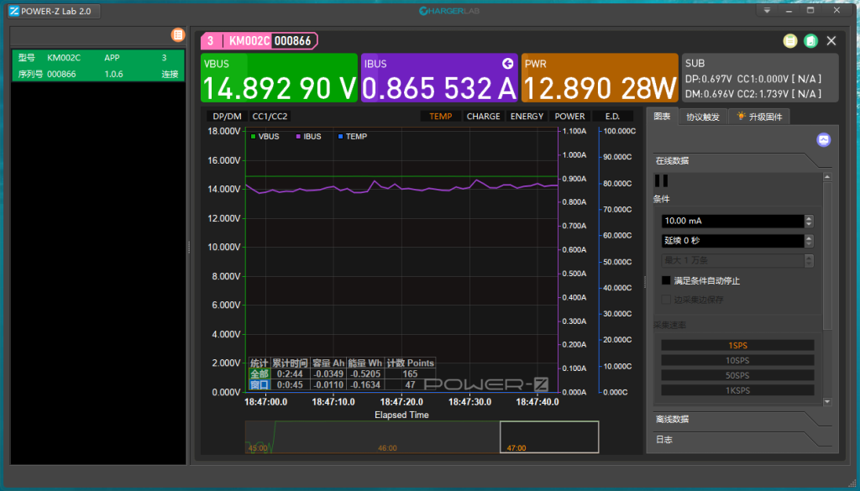Click the white window box in overview timeline
The height and width of the screenshot is (491, 860).
pyautogui.click(x=549, y=436)
